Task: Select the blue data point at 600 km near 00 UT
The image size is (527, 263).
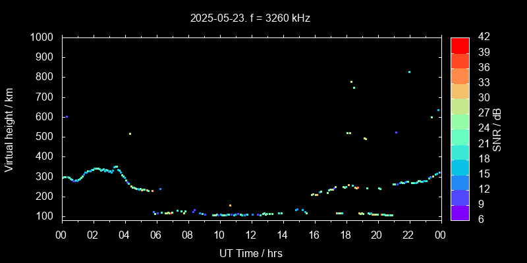Action: pyautogui.click(x=67, y=117)
